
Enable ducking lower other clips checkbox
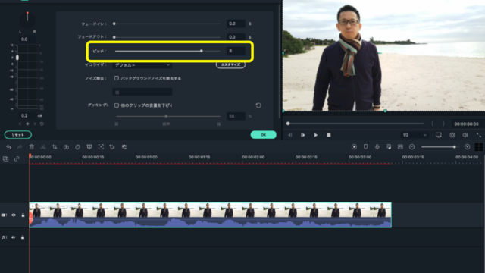pyautogui.click(x=117, y=105)
